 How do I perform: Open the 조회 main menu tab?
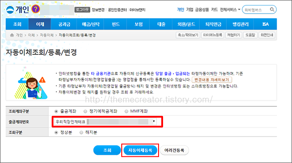click(x=17, y=24)
